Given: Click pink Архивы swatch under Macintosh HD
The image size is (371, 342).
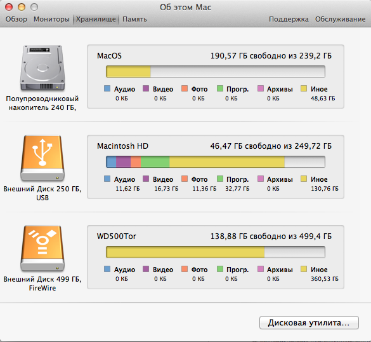Looking at the screenshot, I should tap(261, 179).
